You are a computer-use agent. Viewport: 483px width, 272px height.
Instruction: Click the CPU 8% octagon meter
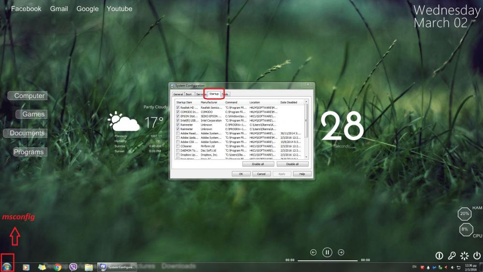click(466, 229)
